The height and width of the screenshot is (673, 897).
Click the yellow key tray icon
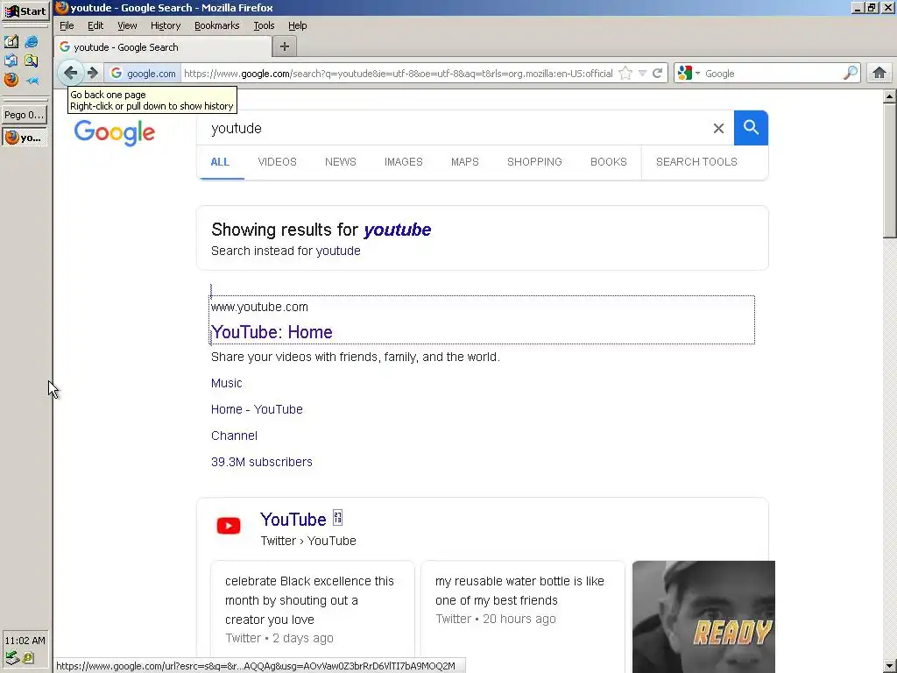point(28,658)
